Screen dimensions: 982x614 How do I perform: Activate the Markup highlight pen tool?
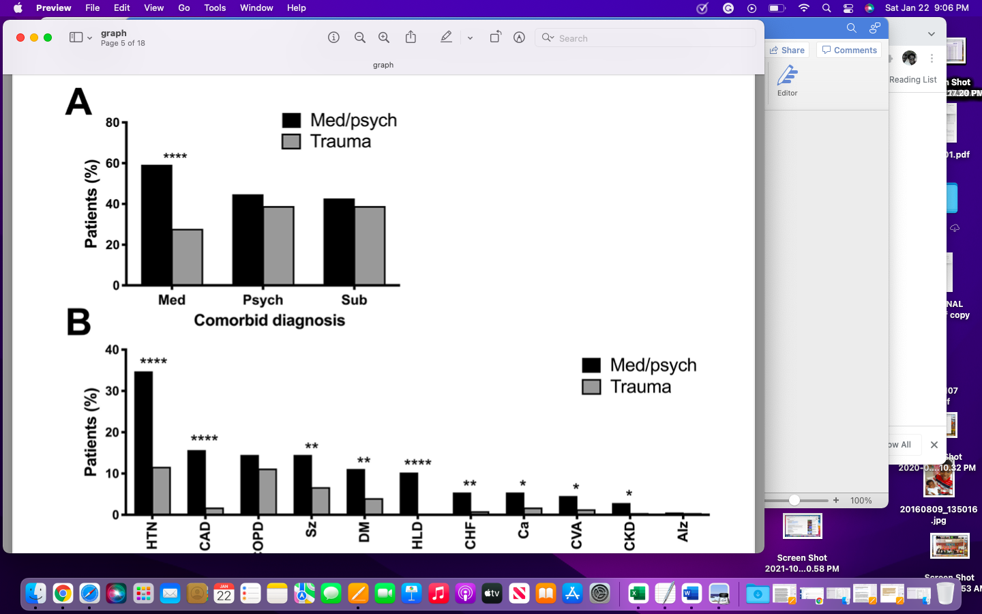tap(446, 37)
